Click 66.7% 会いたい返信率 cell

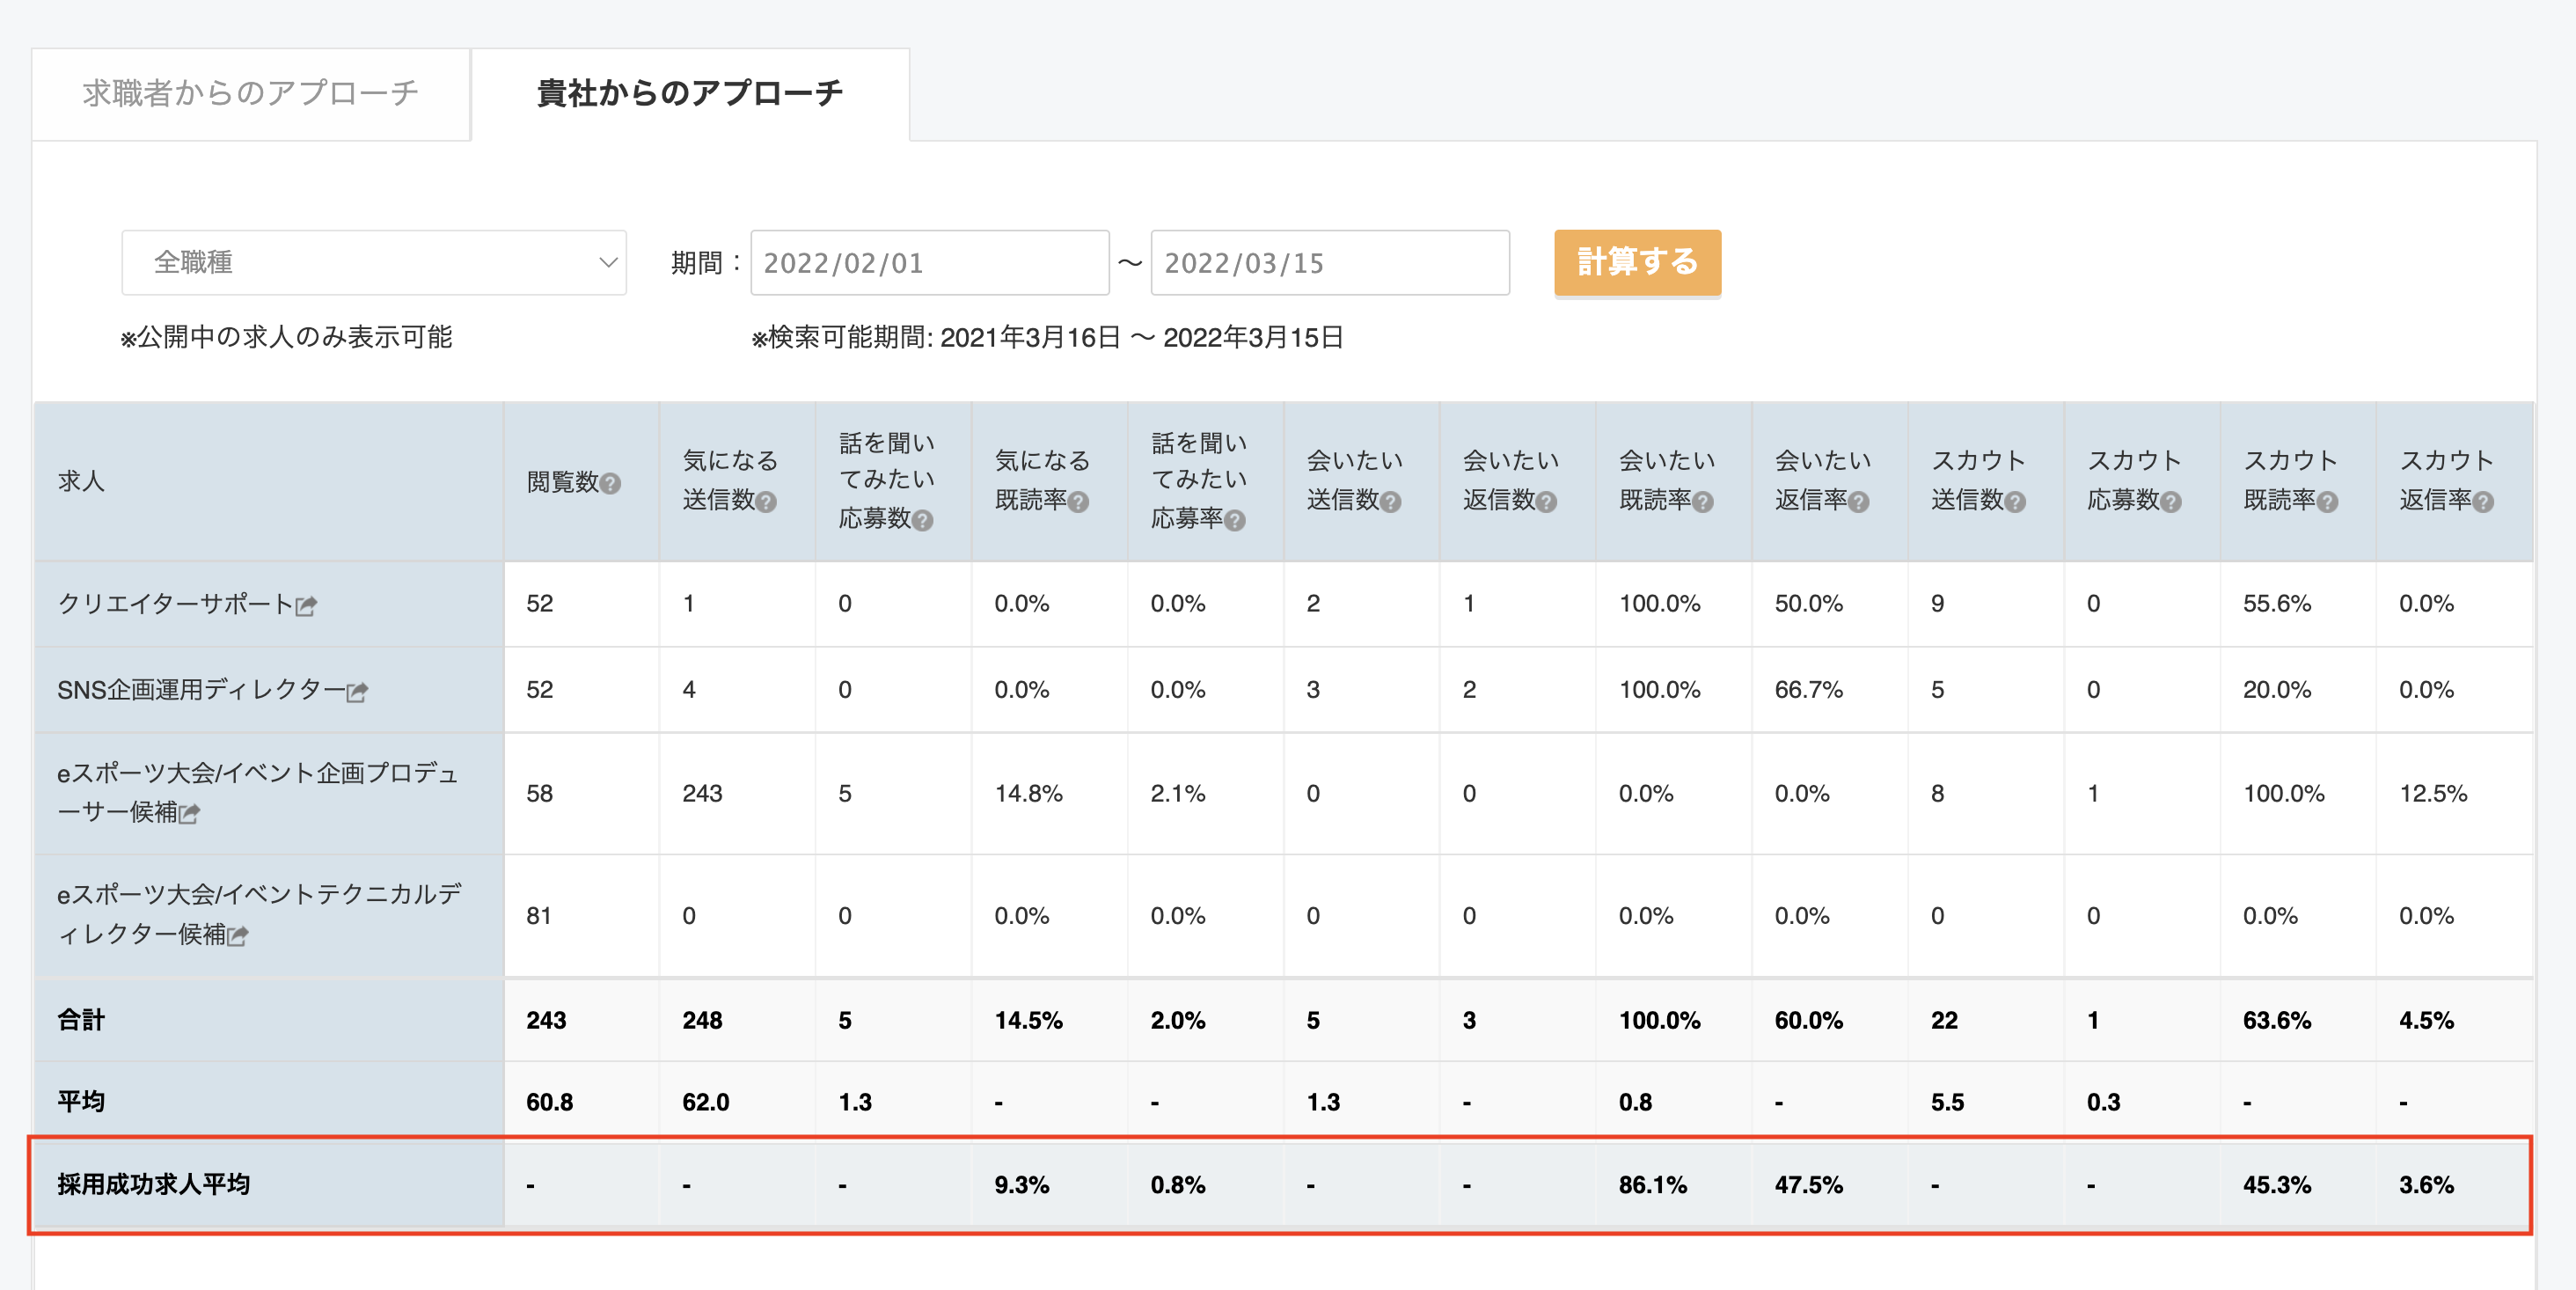(x=1808, y=690)
